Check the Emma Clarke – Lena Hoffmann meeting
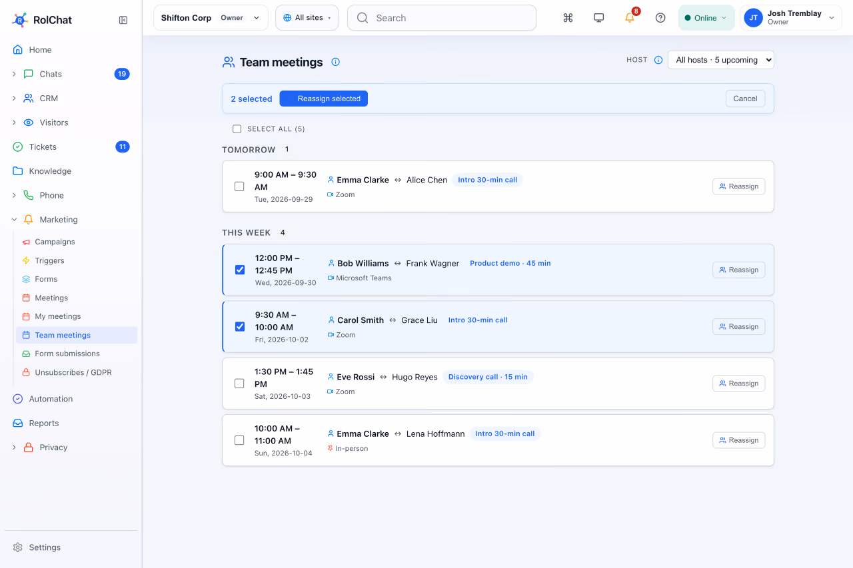This screenshot has width=853, height=568. (239, 440)
